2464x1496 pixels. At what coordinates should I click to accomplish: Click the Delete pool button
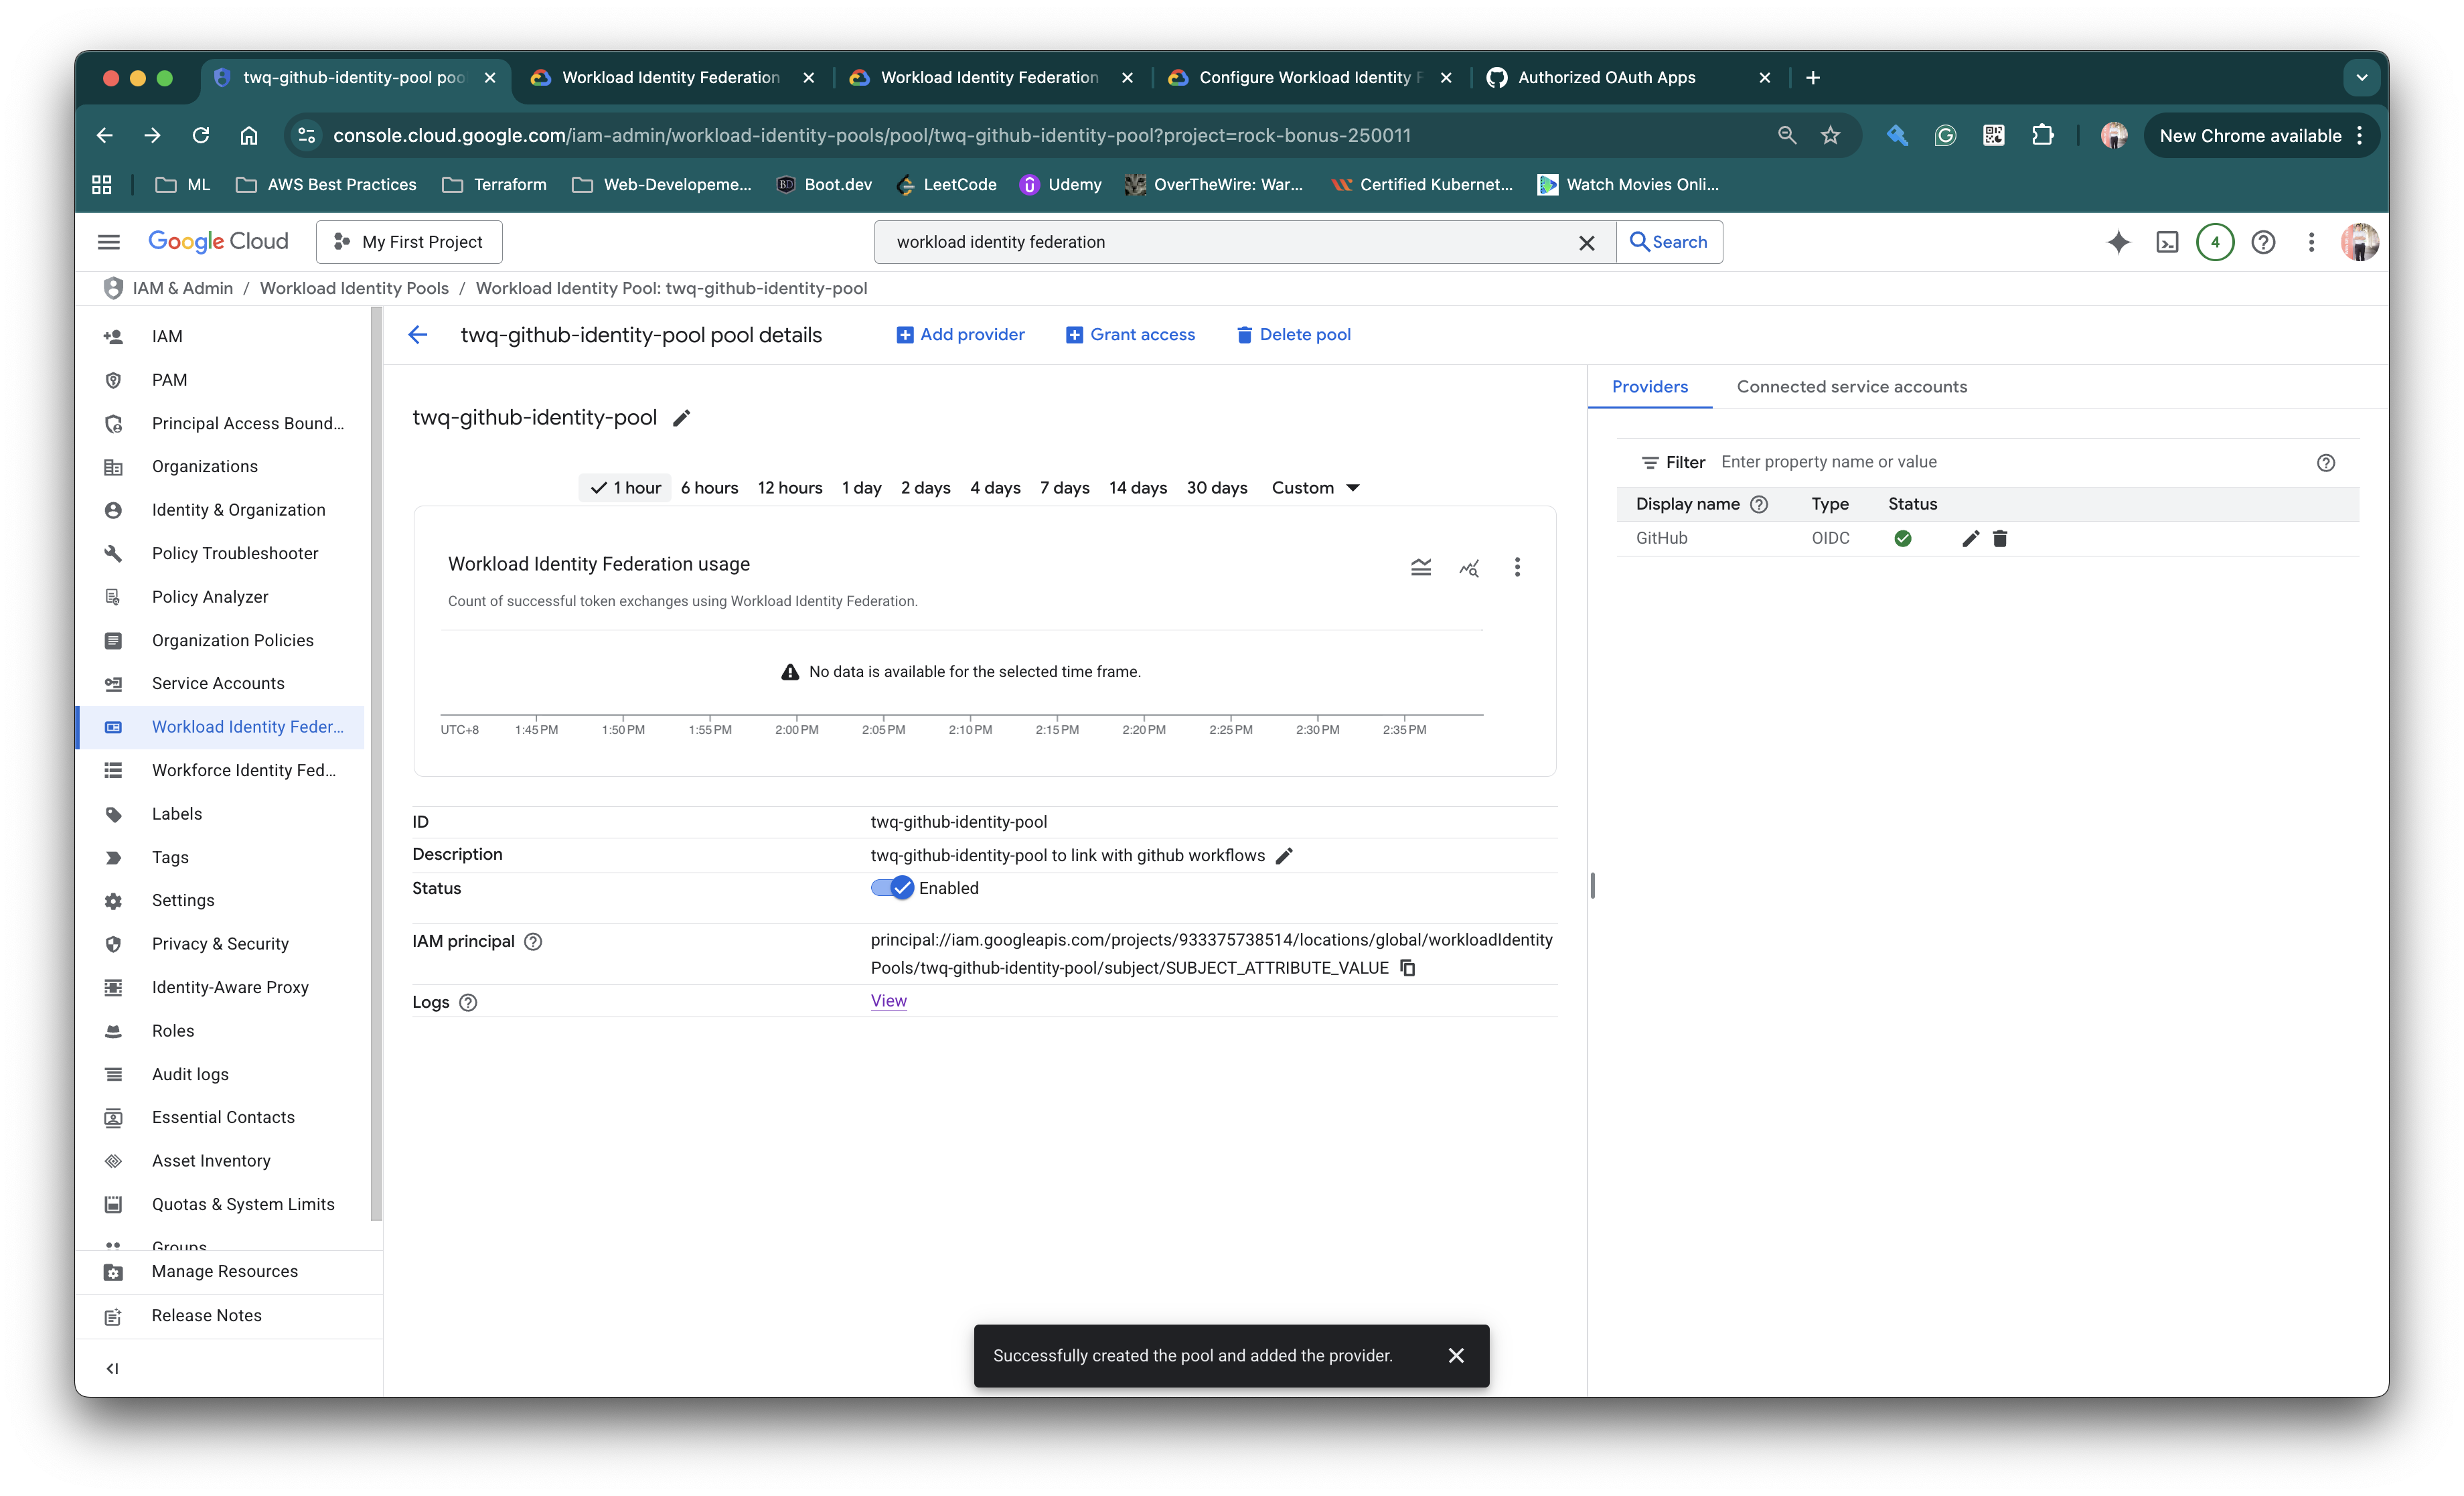(1293, 335)
